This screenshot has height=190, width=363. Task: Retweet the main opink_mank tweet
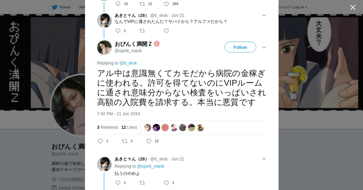(x=125, y=141)
